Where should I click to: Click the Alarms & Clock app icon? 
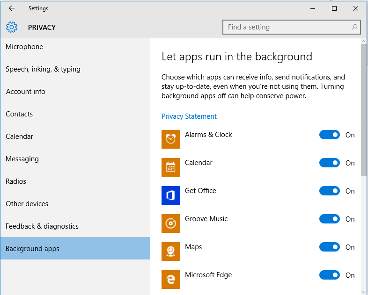point(171,139)
